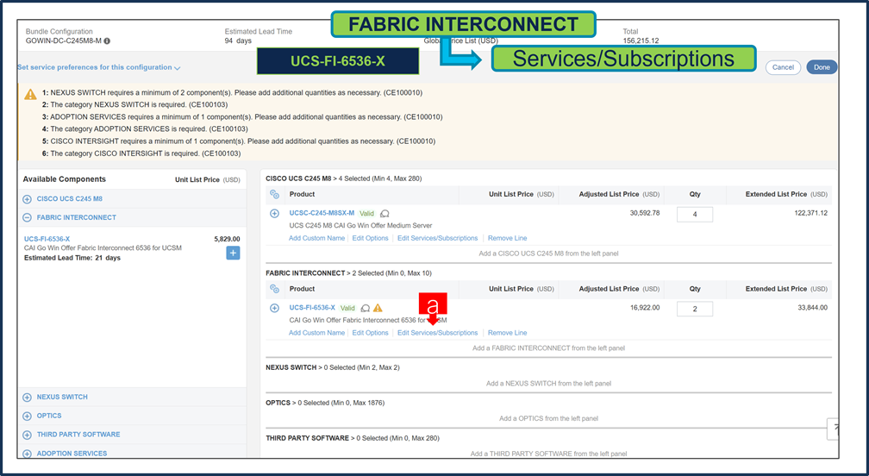Open the selected UCS-FI-6536-X product link
Screen dimensions: 869x476
tap(312, 308)
